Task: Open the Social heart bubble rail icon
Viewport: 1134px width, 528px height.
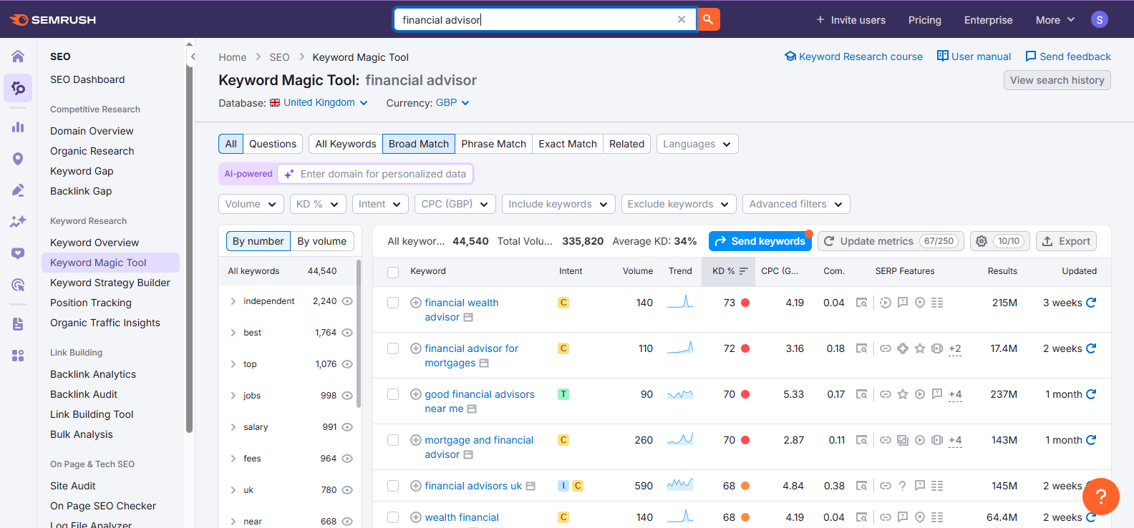Action: point(18,253)
